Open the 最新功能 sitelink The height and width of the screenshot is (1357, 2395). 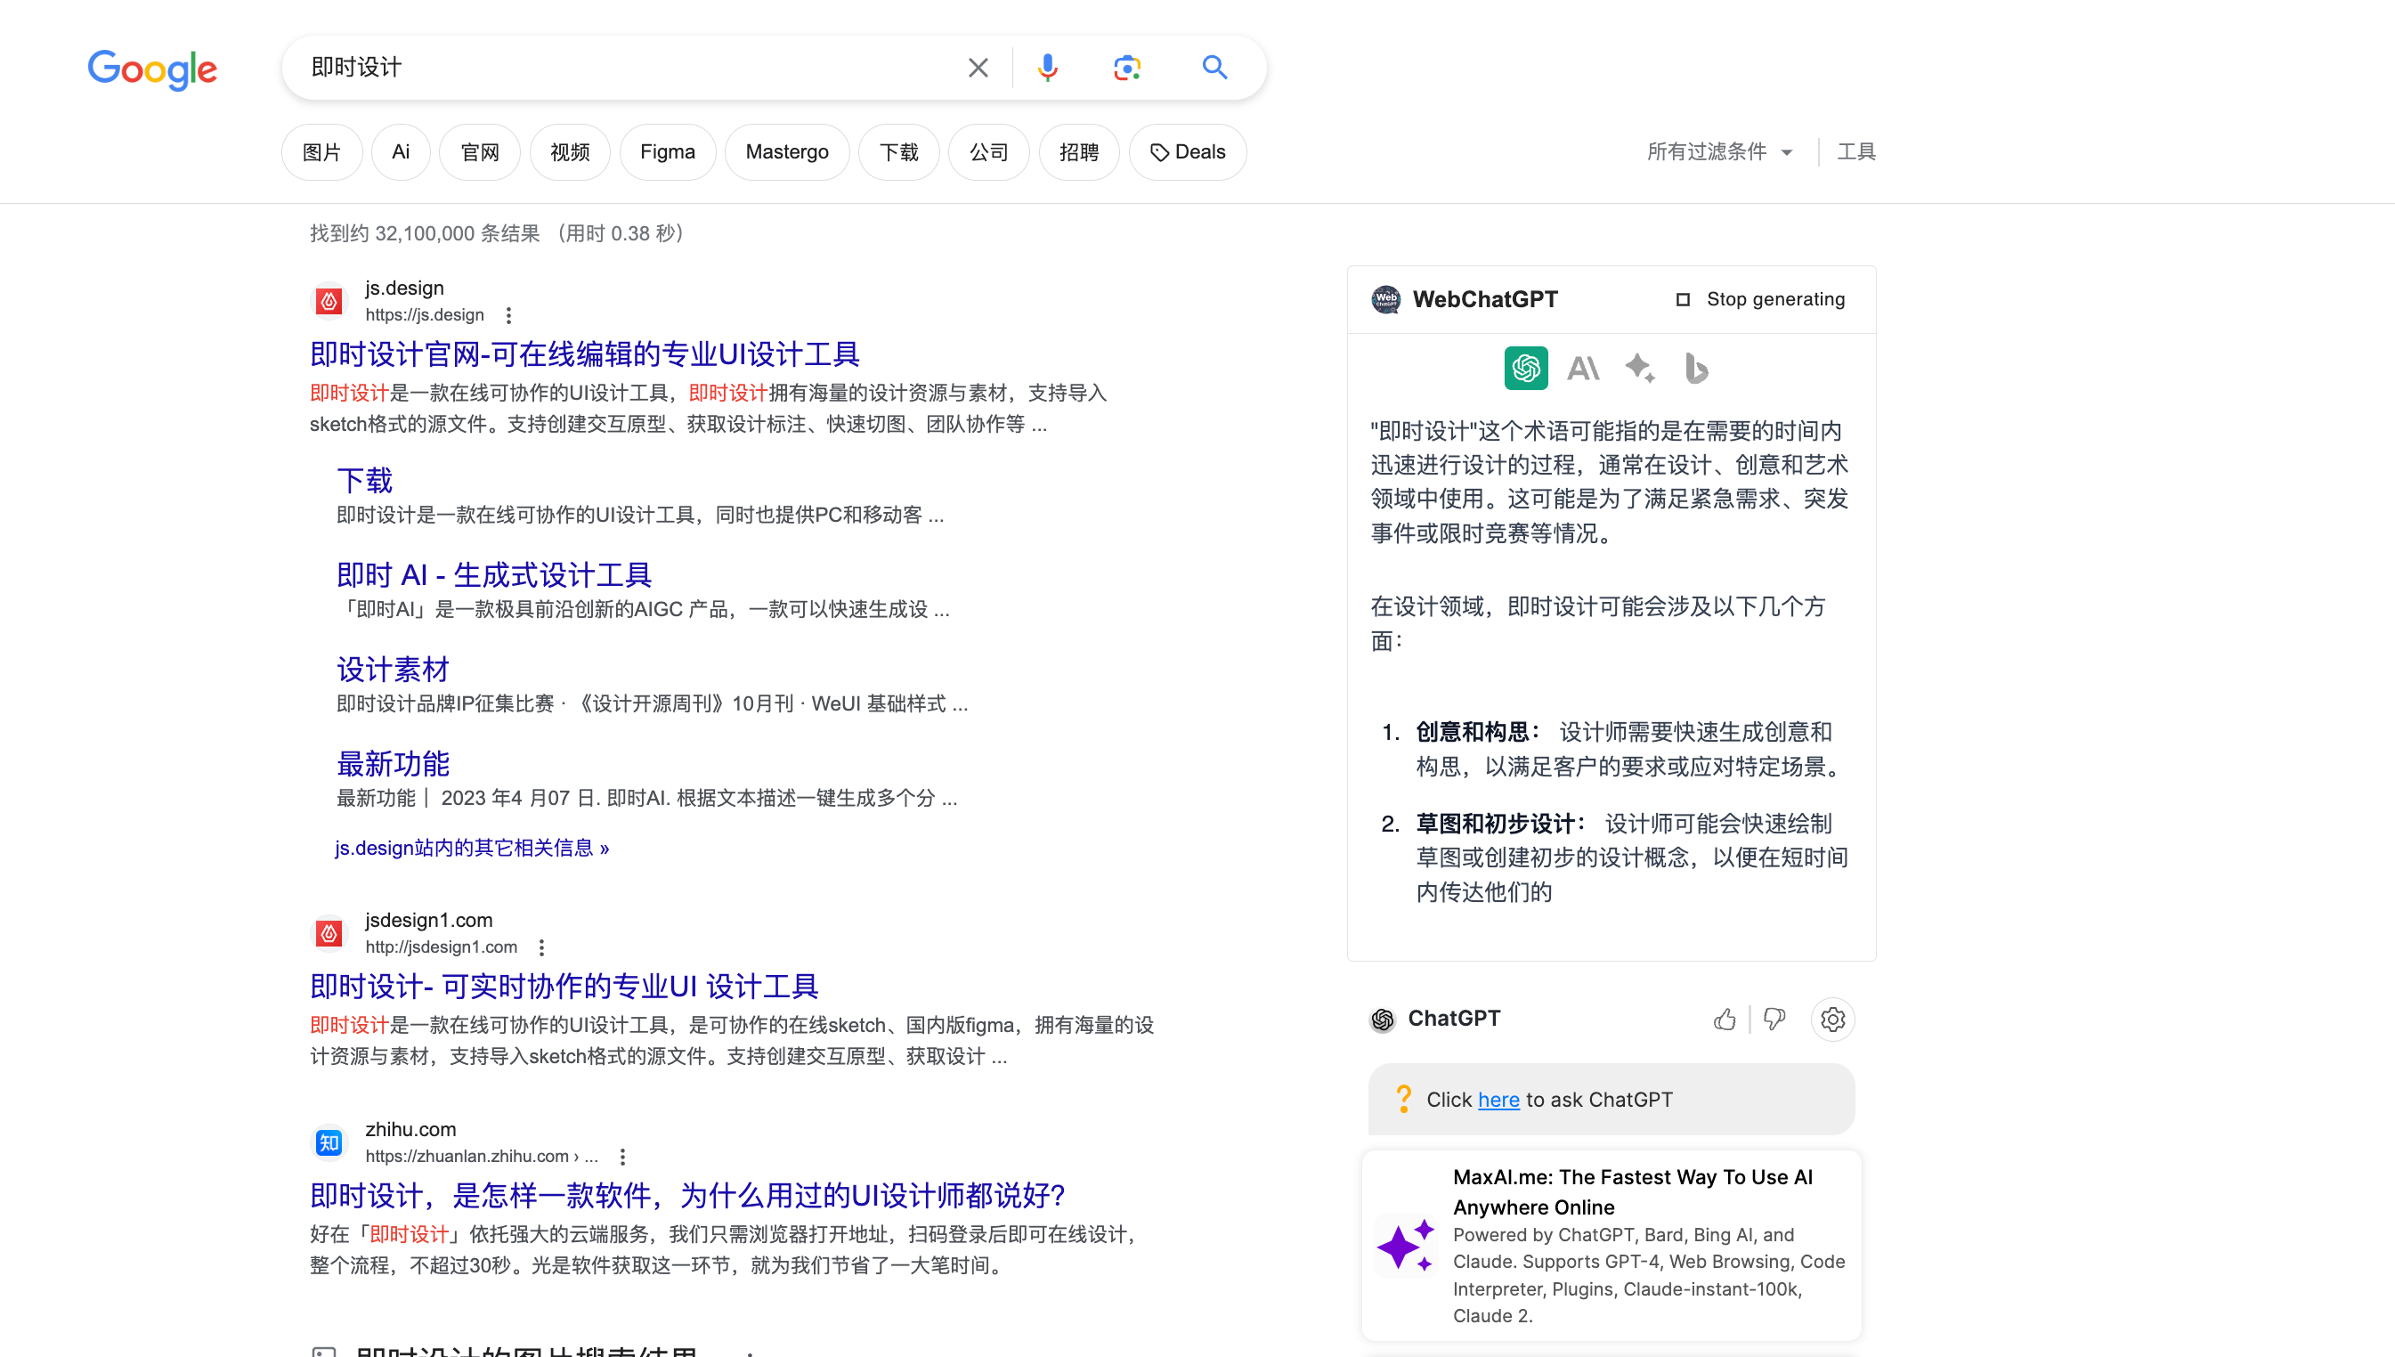point(393,763)
